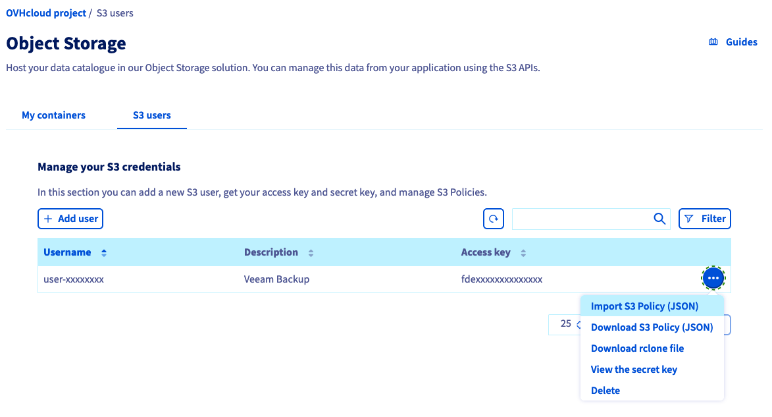Click the three-dots actions button for user-xxxxxxxx

713,279
